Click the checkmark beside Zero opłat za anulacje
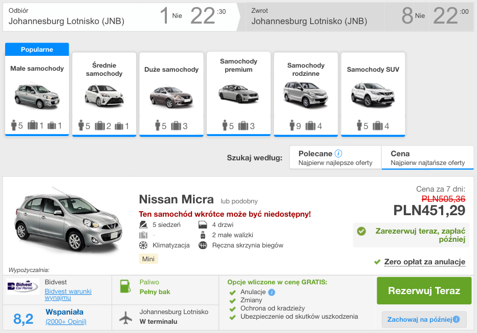The width and height of the screenshot is (477, 333). point(377,262)
